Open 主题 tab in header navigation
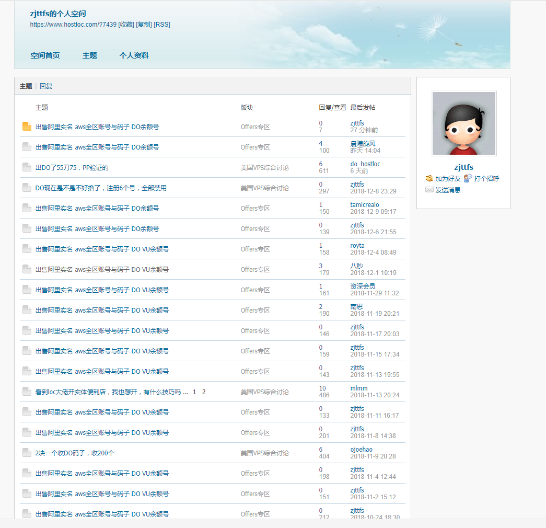 [89, 55]
